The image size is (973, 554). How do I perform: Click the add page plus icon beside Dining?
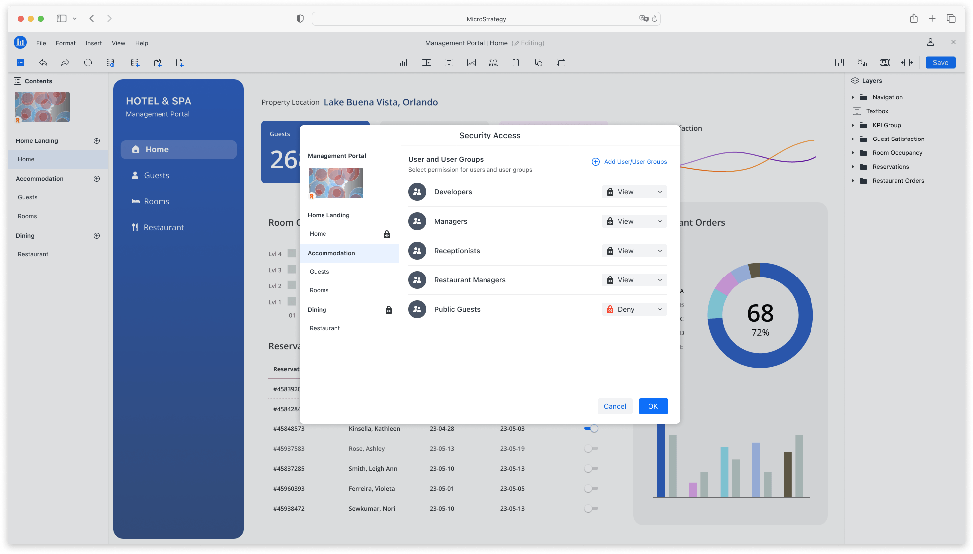[97, 236]
